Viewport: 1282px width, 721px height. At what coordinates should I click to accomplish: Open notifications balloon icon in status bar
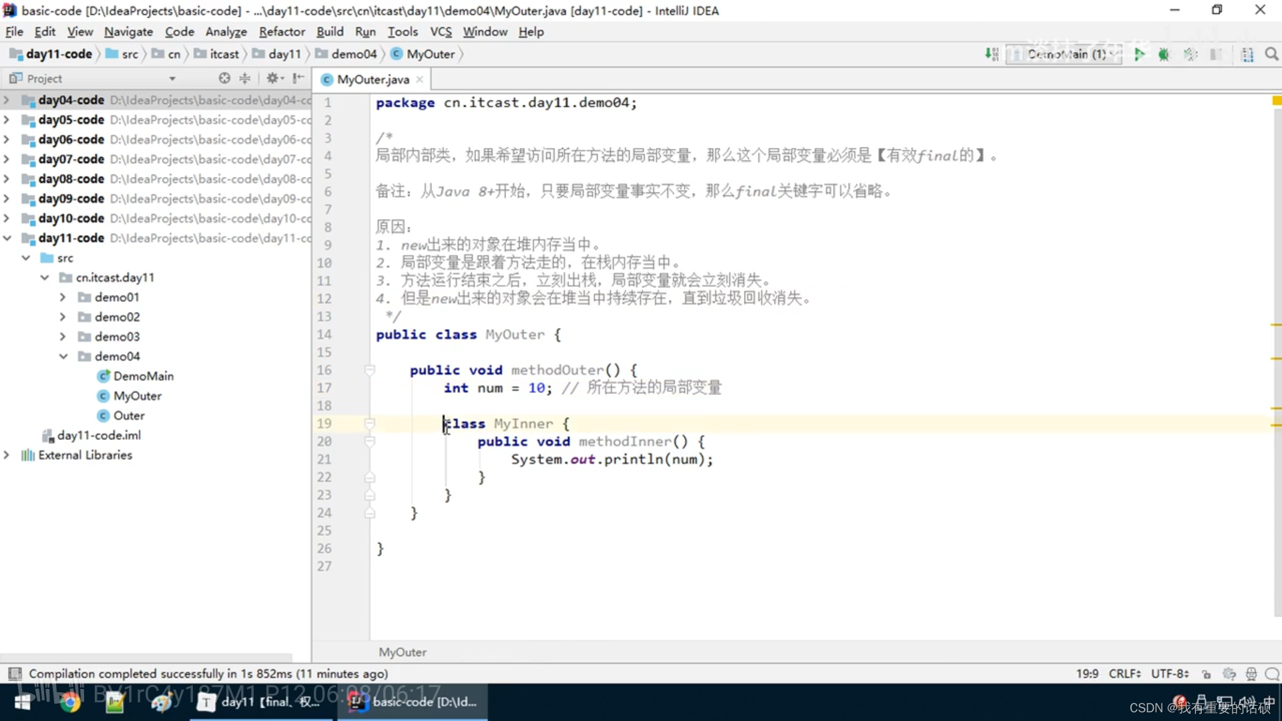click(x=1273, y=674)
